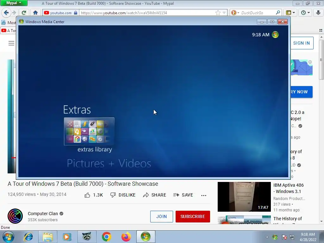Open the Computer Clan channel name link
The image size is (324, 243).
(43, 214)
